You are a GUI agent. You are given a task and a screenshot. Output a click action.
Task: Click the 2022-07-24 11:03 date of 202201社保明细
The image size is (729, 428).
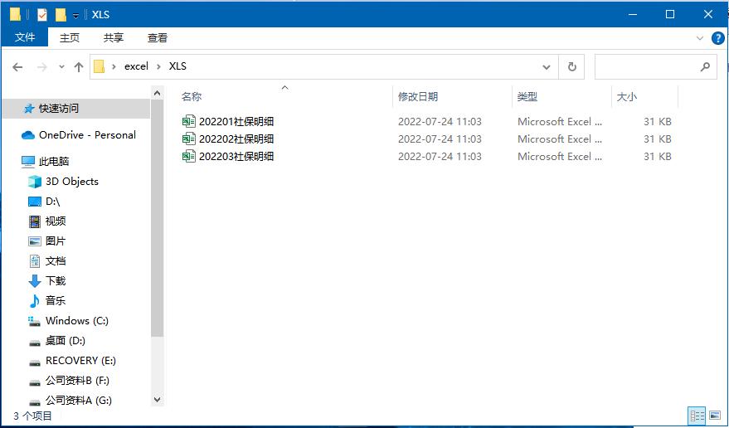[x=440, y=121]
